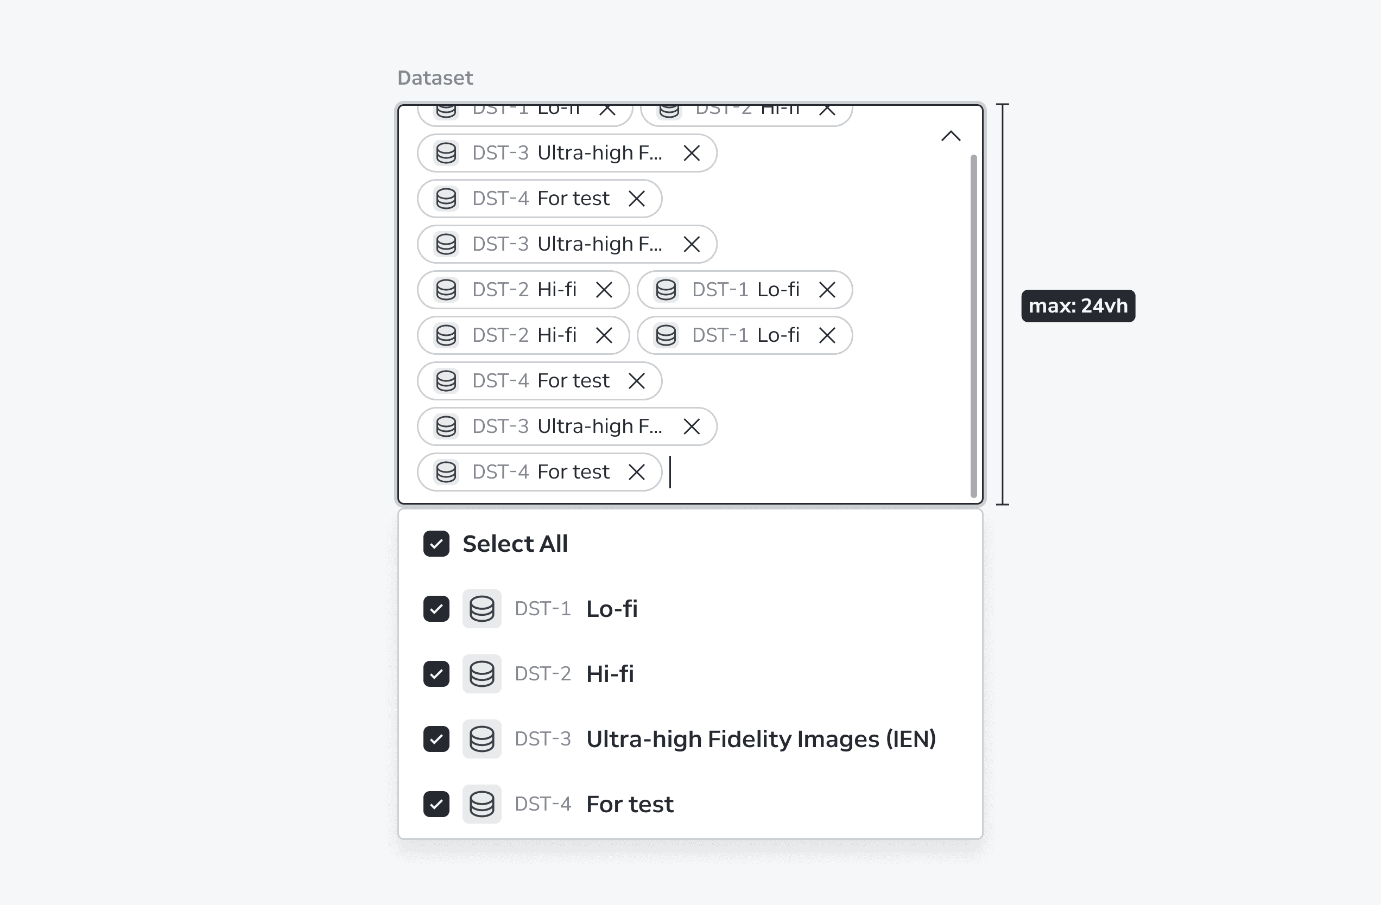Screen dimensions: 1381x905
Task: Click the database icon in DST-3 option row
Action: [x=482, y=739]
